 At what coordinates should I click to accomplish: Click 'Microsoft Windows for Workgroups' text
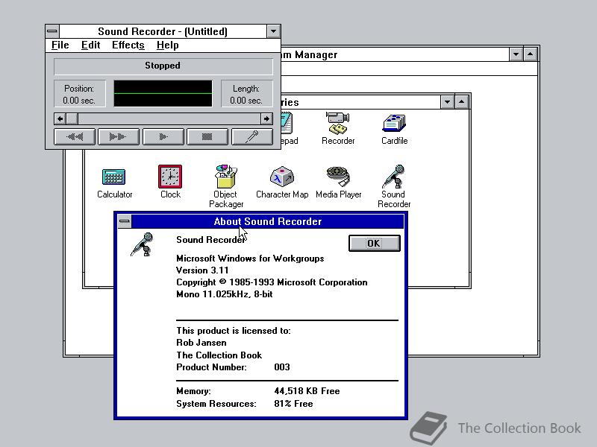click(250, 259)
